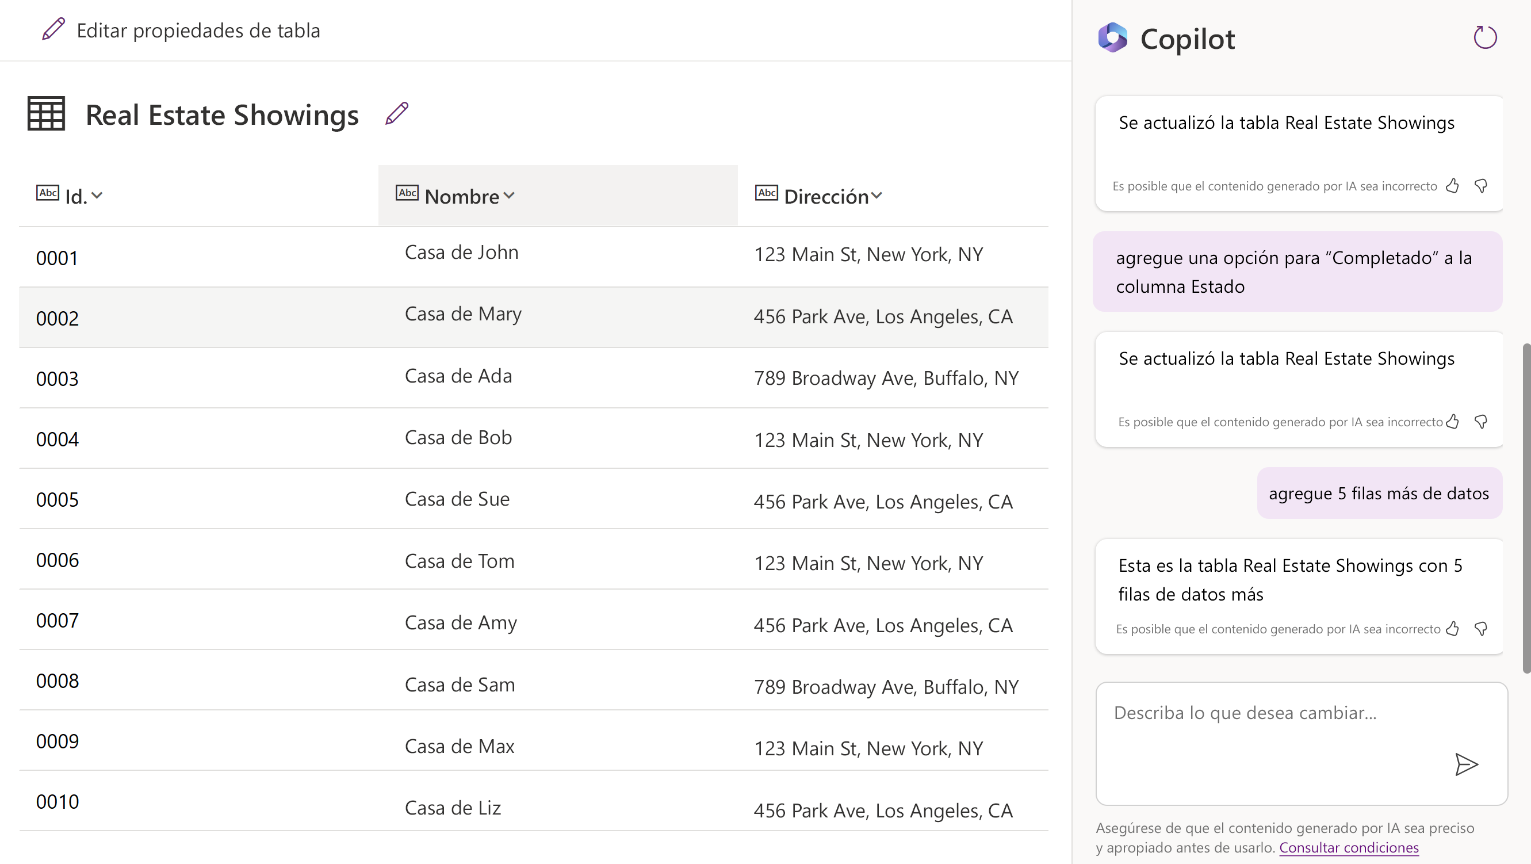Select cell 0010 in the Id. column

(x=57, y=801)
